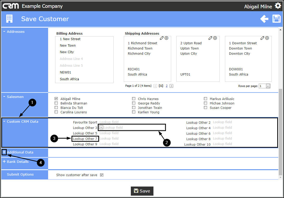The width and height of the screenshot is (284, 198).
Task: Edit the 1 Richmond Street shipping address
Action: pos(162,38)
